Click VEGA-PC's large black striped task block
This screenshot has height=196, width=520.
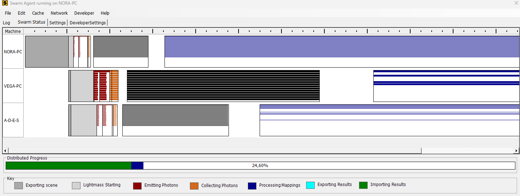click(223, 86)
